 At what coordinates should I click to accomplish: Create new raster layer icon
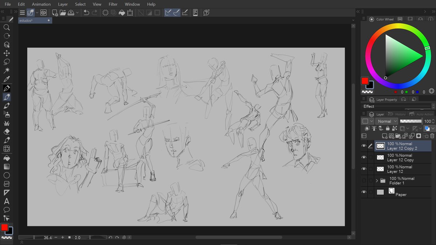tap(384, 136)
